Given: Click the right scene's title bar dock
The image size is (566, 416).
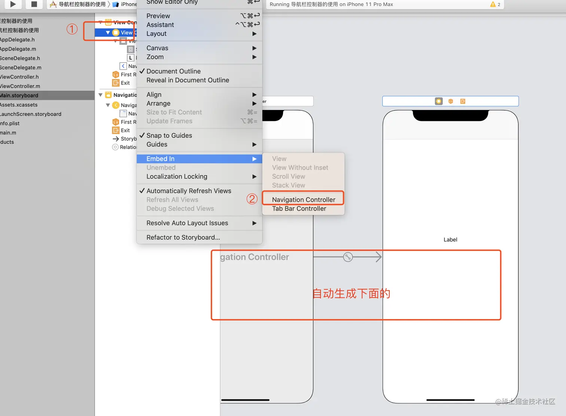Looking at the screenshot, I should pos(450,101).
